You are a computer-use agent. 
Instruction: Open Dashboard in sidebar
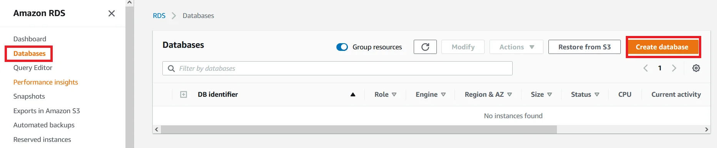click(x=30, y=39)
